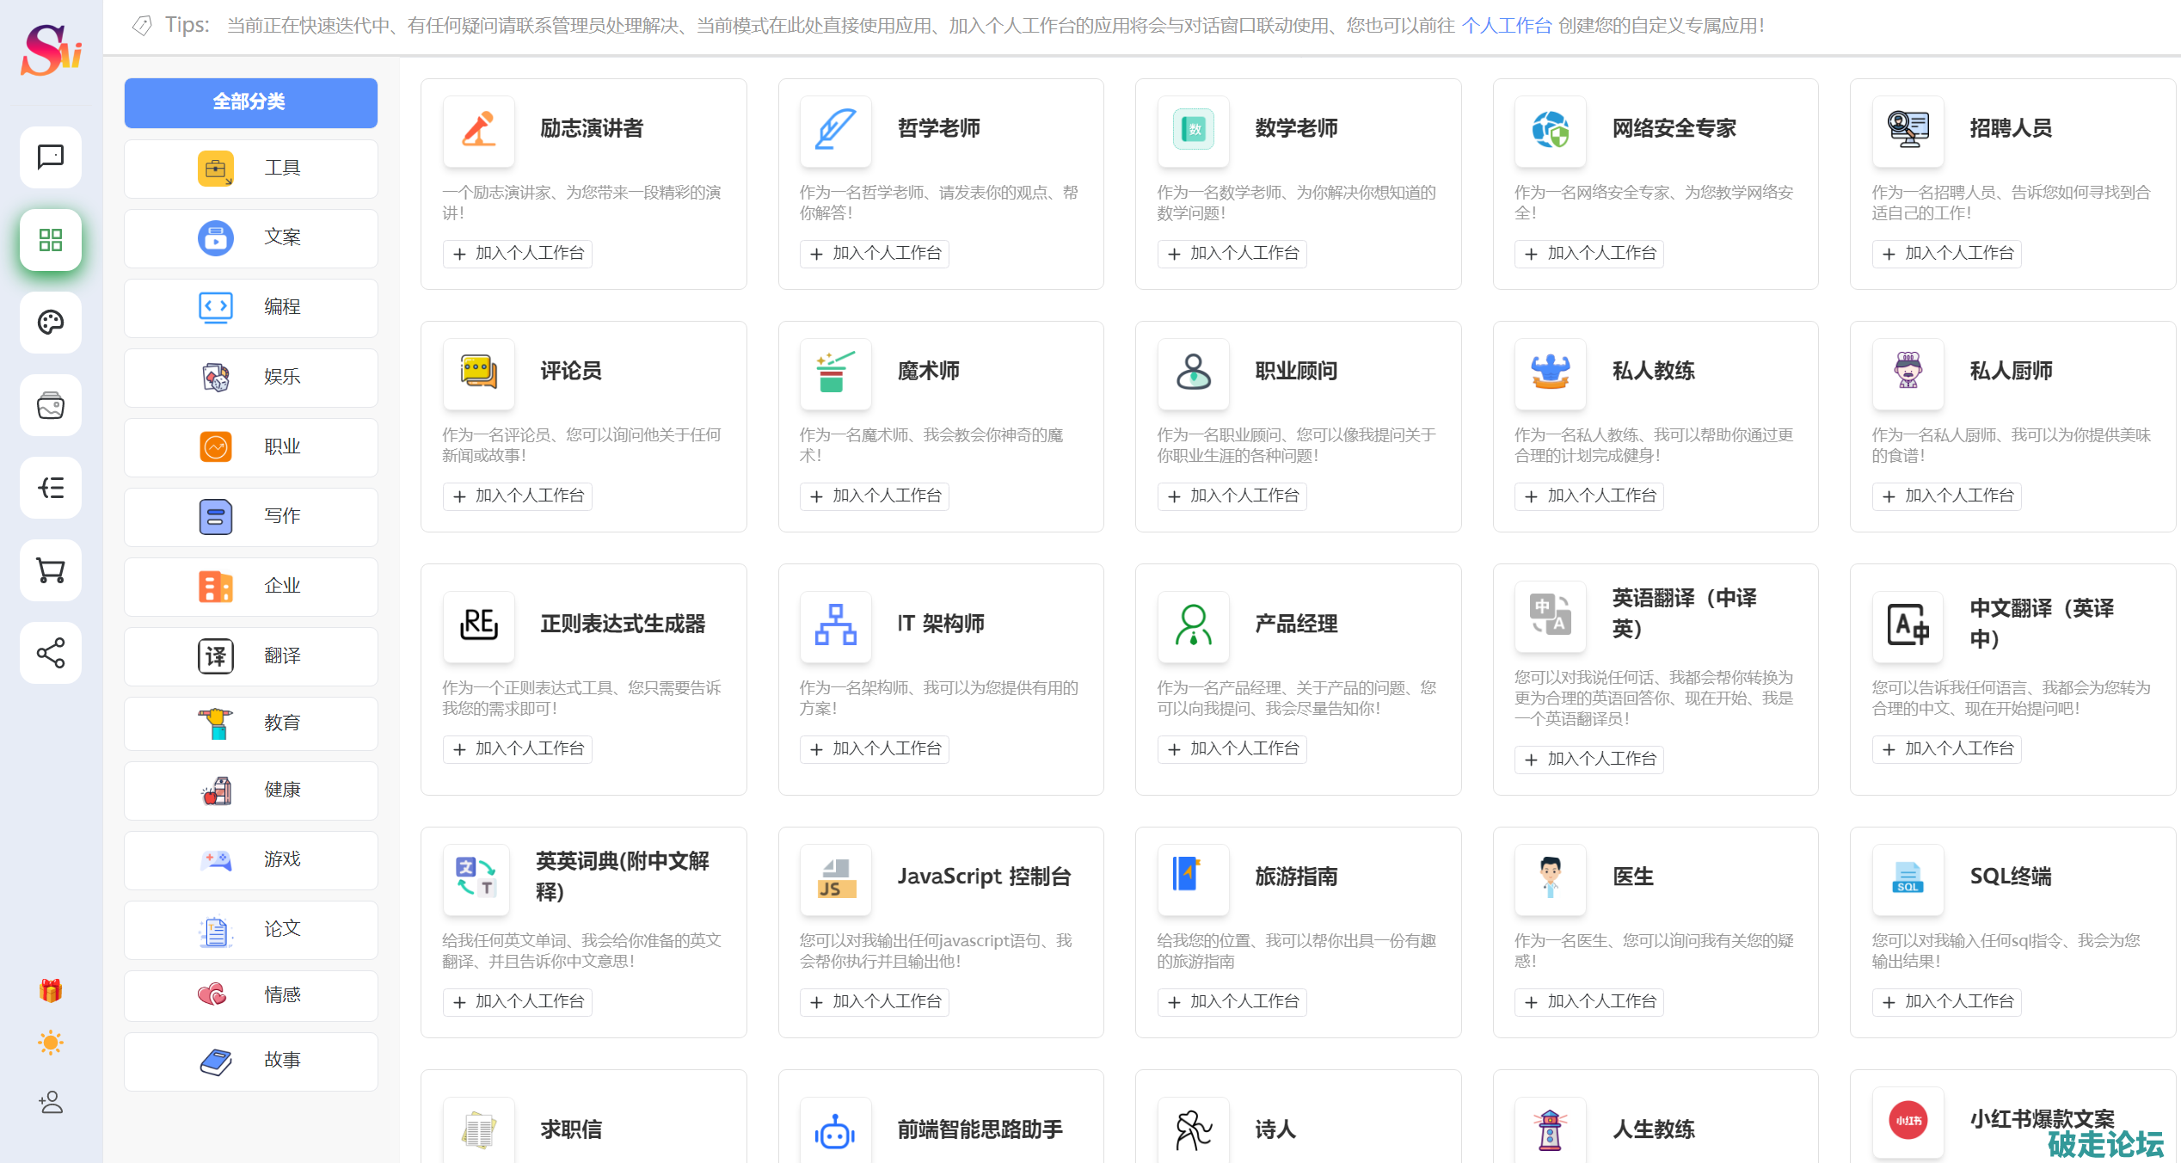The image size is (2181, 1163).
Task: Follow the 个人工作台 link in tips
Action: pyautogui.click(x=1506, y=26)
